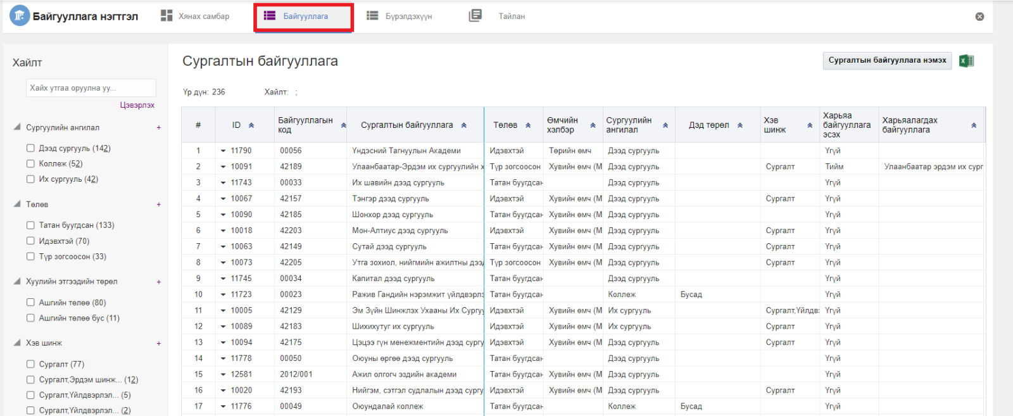Open row dropdown for ID 10090
This screenshot has width=1013, height=416.
click(223, 215)
